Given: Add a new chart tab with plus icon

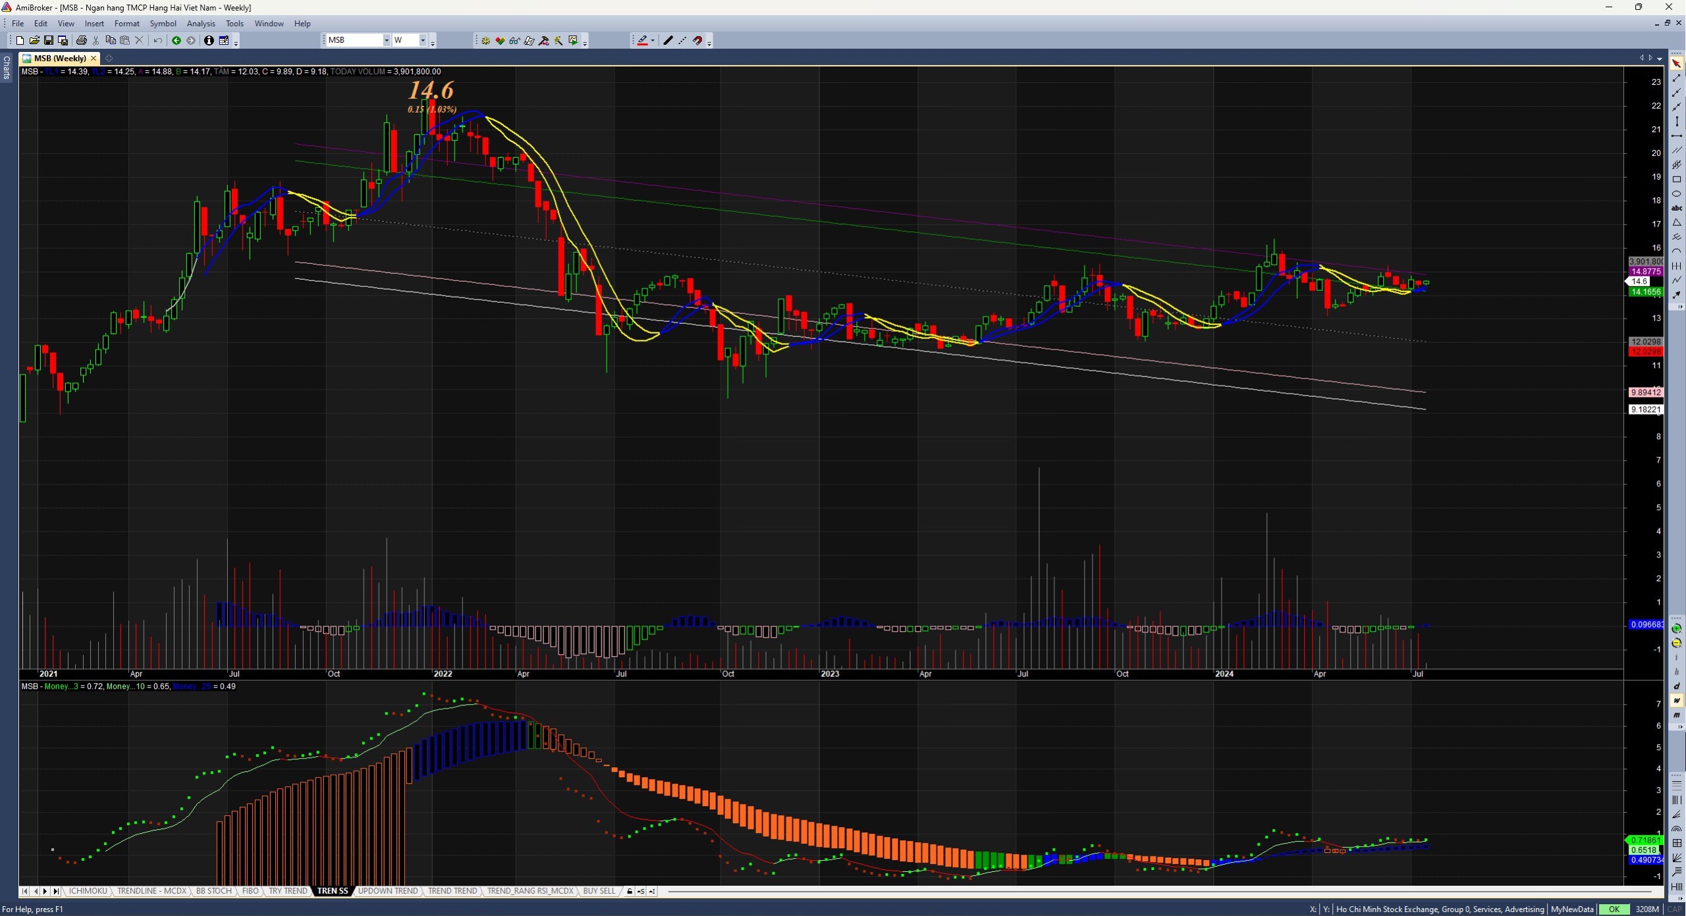Looking at the screenshot, I should point(109,59).
